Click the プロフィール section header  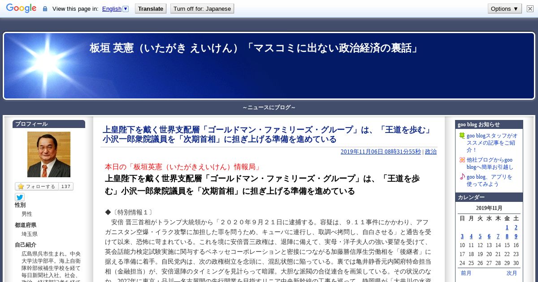pyautogui.click(x=49, y=124)
